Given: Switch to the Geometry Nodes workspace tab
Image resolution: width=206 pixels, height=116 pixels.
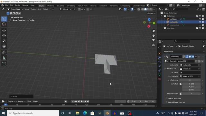Looking at the screenshot, I should pos(139,6).
